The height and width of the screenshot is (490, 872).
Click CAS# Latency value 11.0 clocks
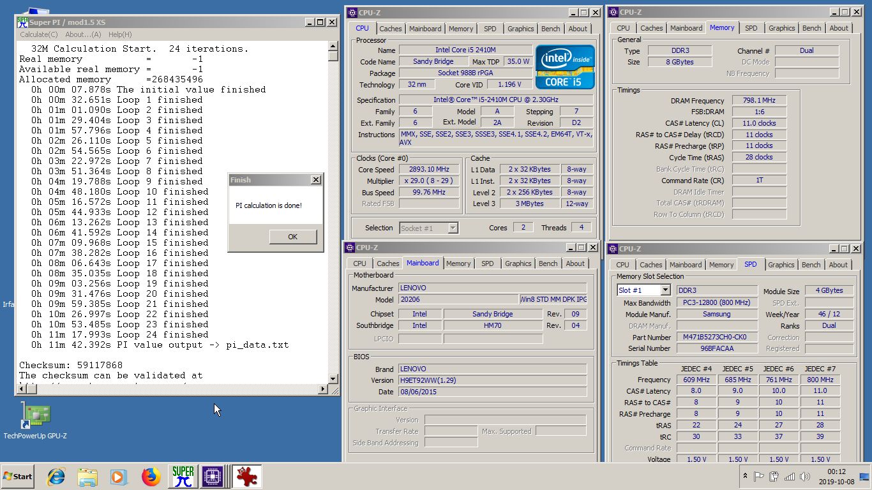click(759, 123)
